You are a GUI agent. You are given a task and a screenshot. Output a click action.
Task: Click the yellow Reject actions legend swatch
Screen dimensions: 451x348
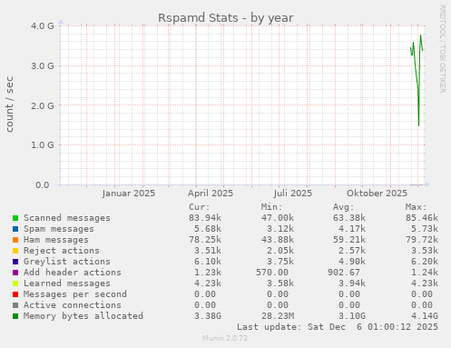pos(15,251)
